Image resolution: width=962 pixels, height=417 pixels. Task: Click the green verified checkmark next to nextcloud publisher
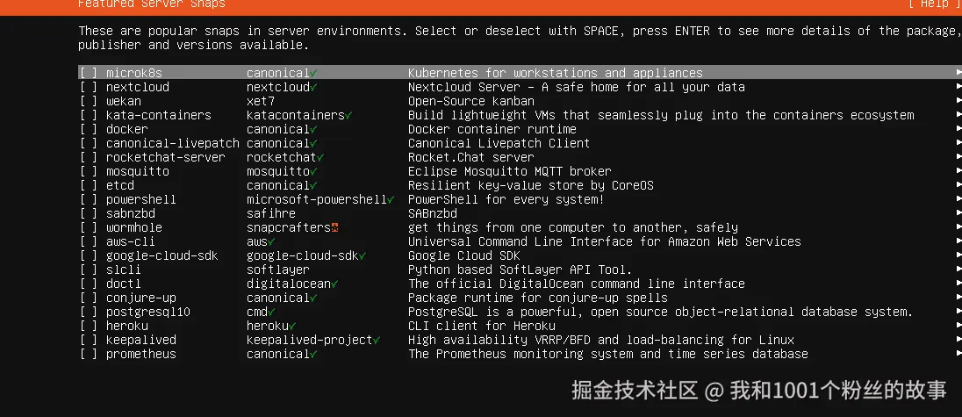click(314, 87)
